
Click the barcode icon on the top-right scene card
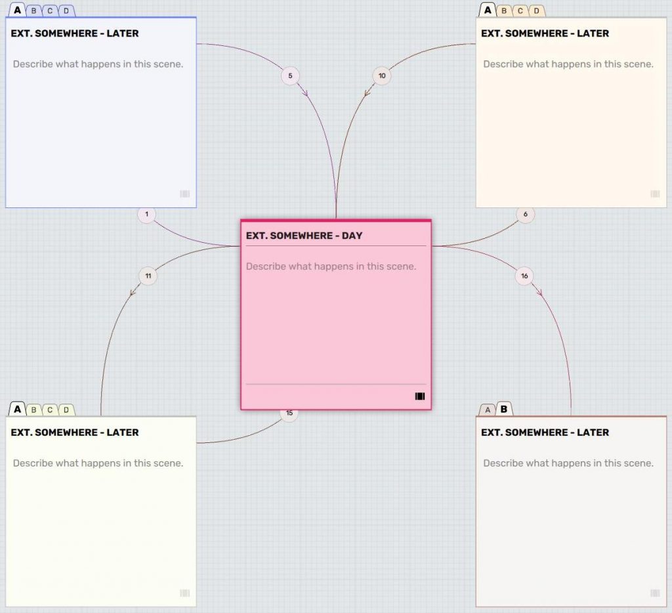[654, 193]
